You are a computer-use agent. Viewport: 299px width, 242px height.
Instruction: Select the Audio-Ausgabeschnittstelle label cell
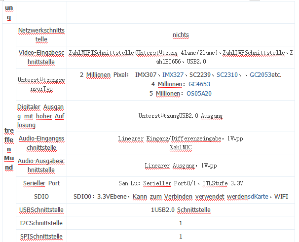coord(41,166)
